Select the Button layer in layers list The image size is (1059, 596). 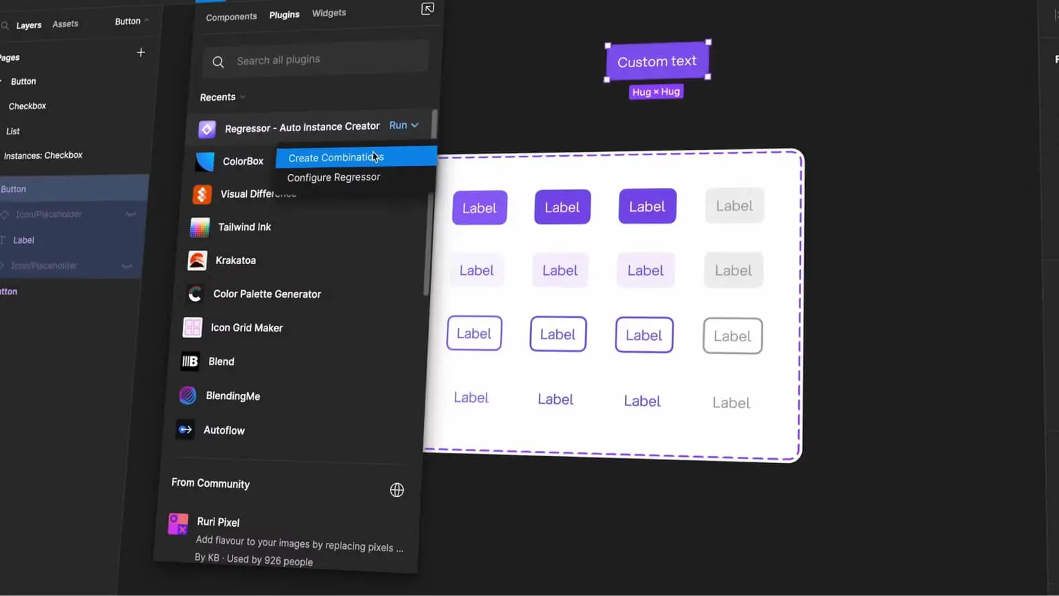[x=74, y=189]
